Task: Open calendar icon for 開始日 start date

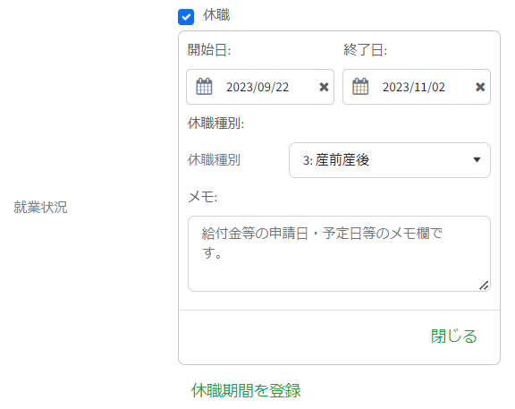Action: [204, 87]
